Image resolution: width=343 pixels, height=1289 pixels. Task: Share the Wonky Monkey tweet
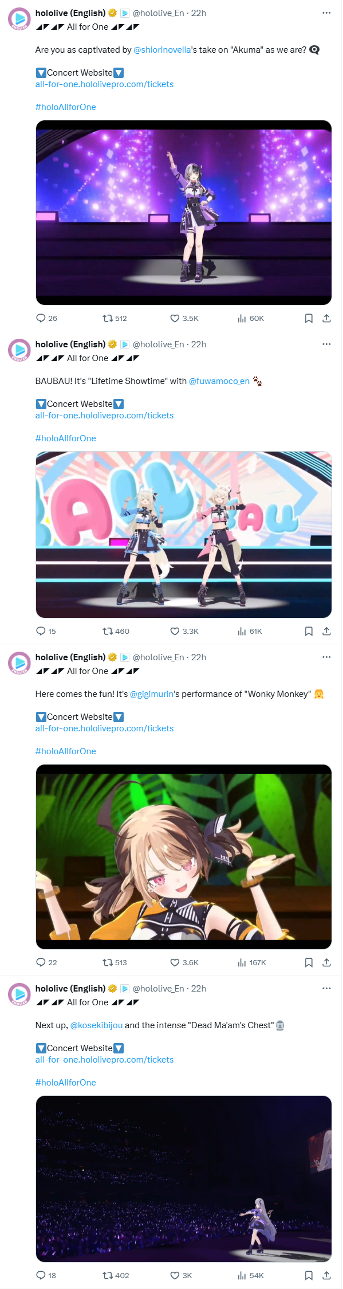(326, 962)
